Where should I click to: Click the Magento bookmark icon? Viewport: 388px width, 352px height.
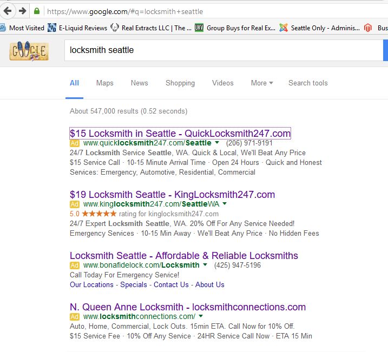click(368, 28)
